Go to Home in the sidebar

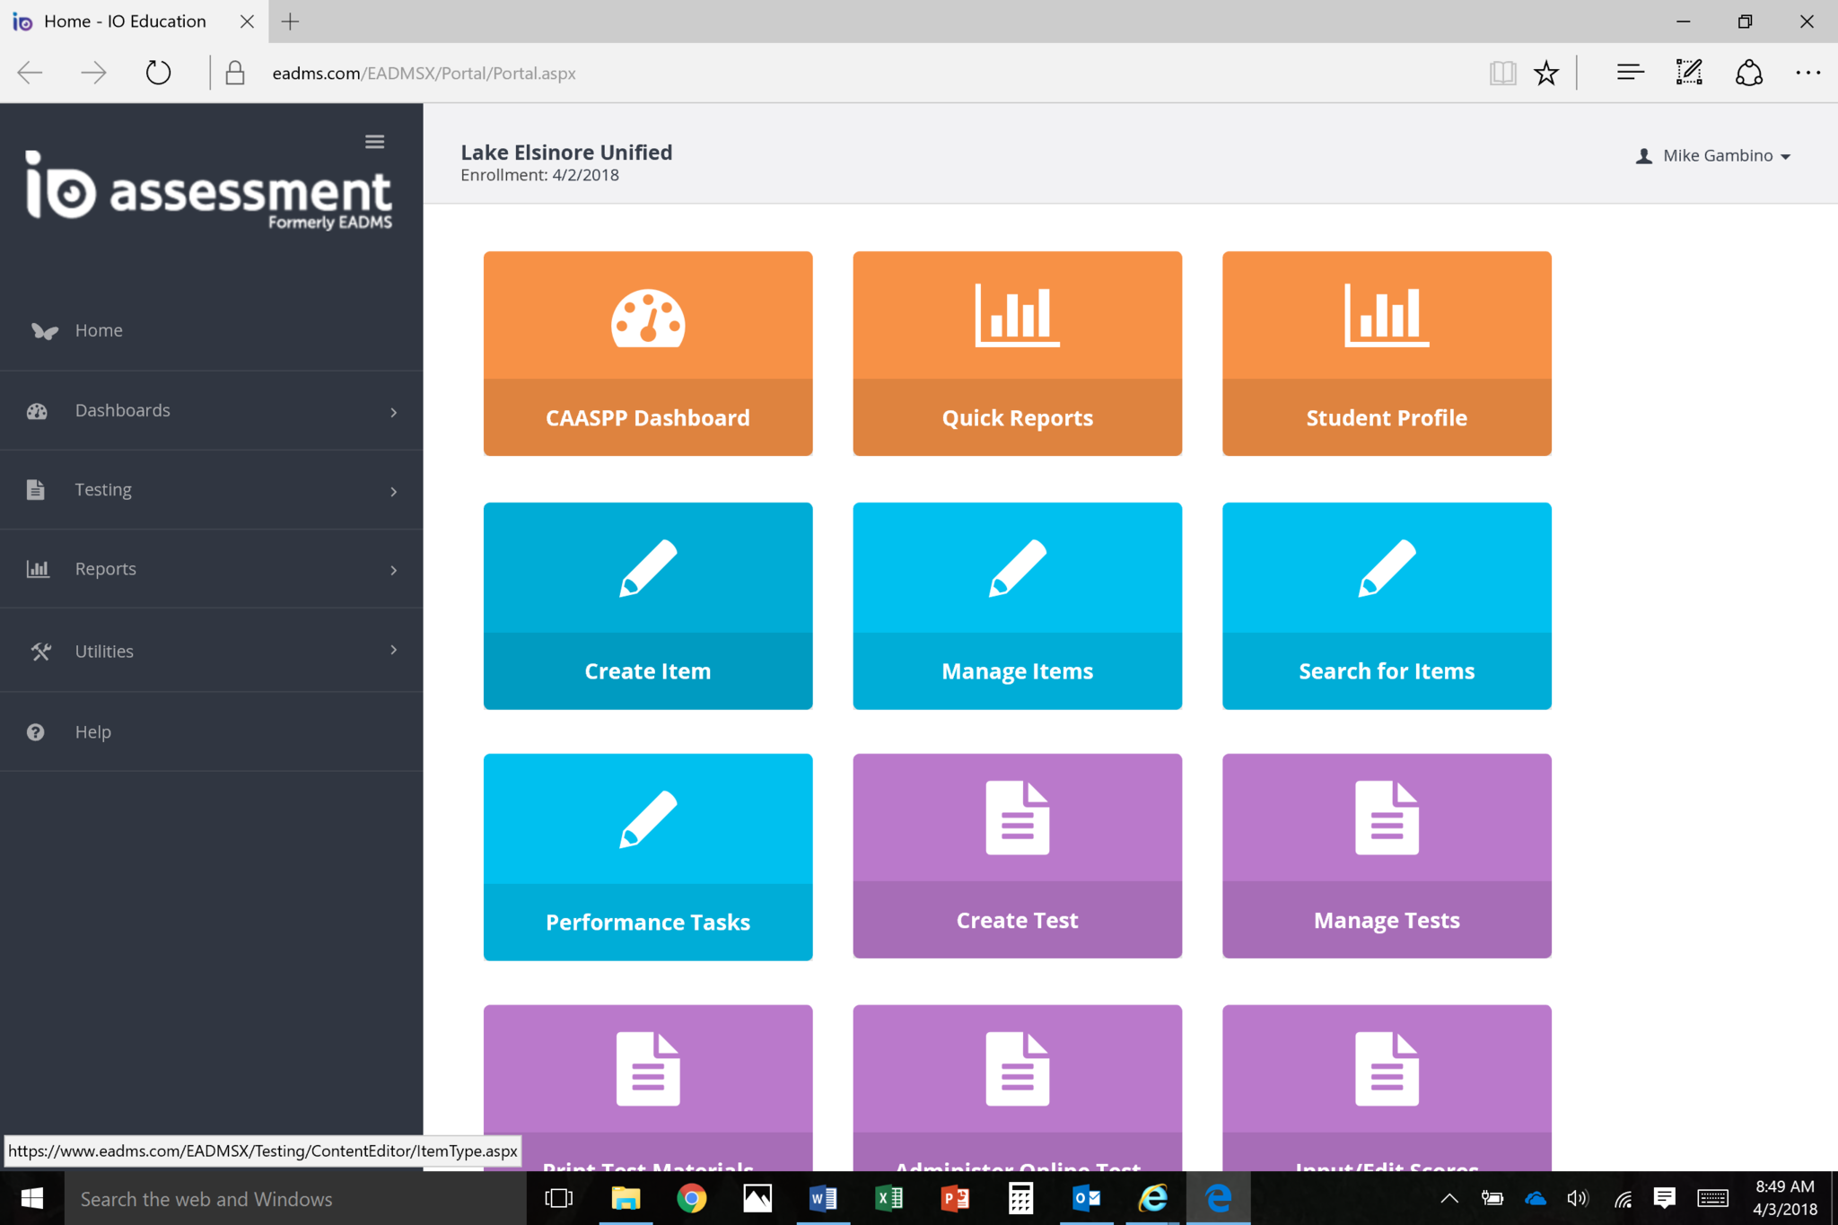pos(99,330)
